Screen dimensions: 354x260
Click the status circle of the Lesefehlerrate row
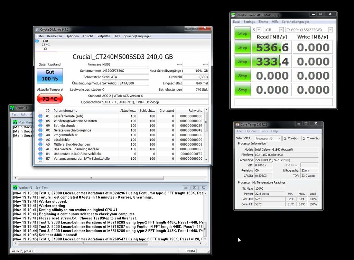pyautogui.click(x=40, y=116)
